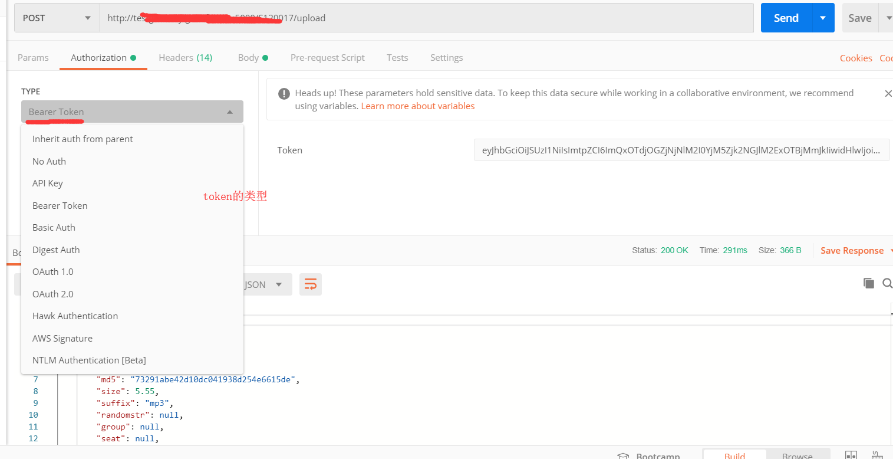The height and width of the screenshot is (459, 893).
Task: Search within the response
Action: [887, 283]
